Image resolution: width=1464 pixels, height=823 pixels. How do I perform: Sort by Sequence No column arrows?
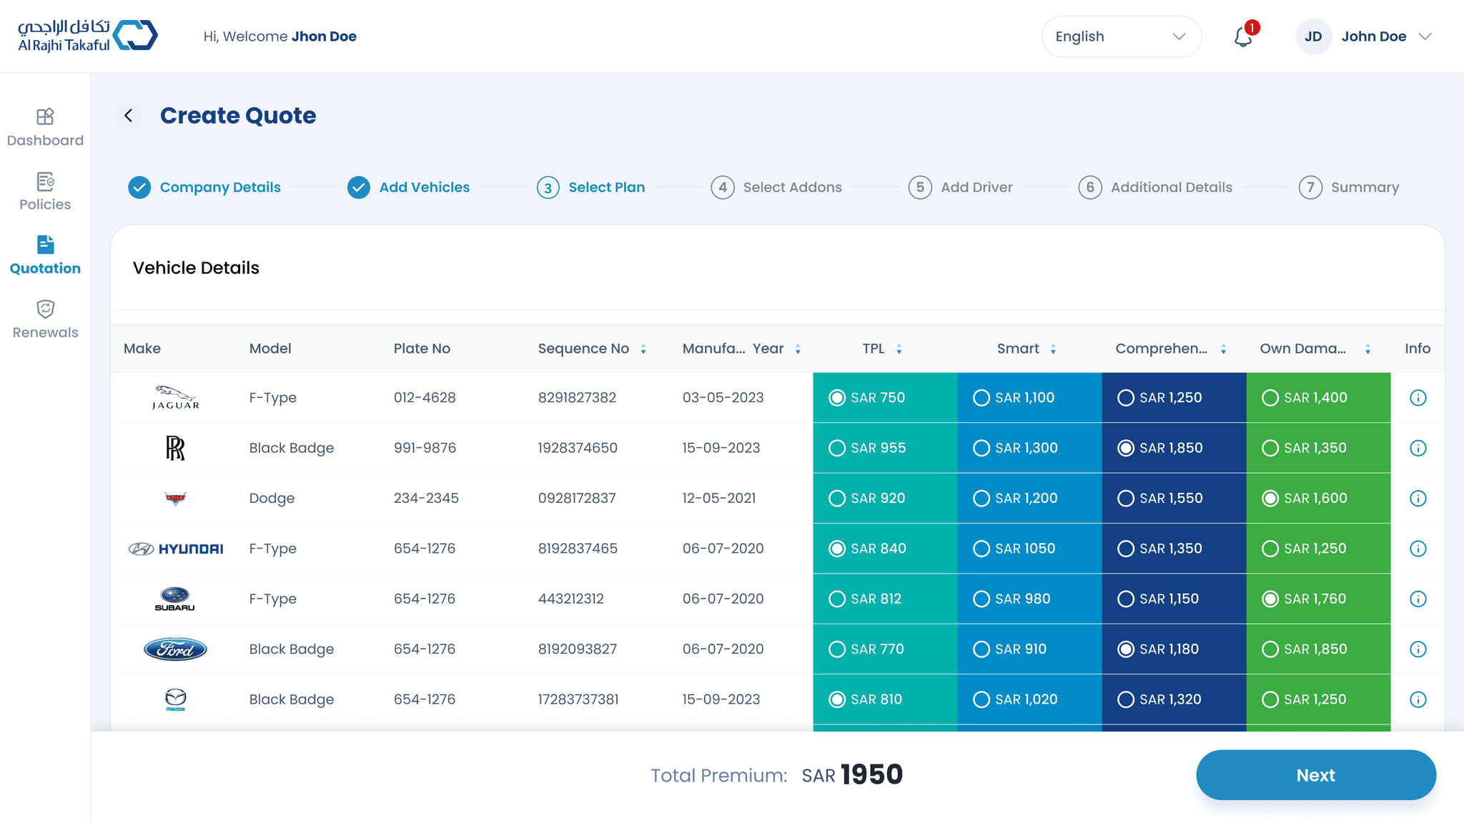pyautogui.click(x=643, y=349)
